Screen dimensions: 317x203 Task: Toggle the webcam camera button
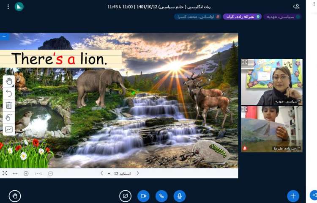click(143, 196)
